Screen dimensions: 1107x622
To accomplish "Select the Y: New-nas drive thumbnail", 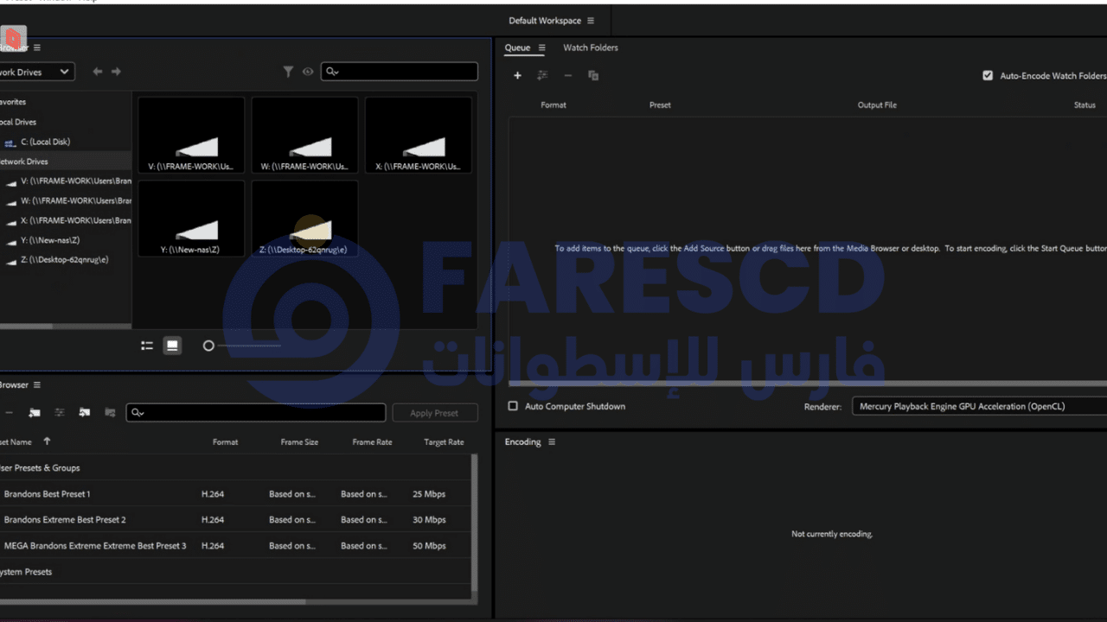I will [x=191, y=219].
